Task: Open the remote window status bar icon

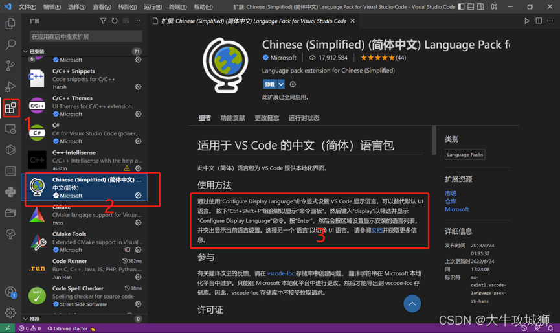Action: coord(8,328)
